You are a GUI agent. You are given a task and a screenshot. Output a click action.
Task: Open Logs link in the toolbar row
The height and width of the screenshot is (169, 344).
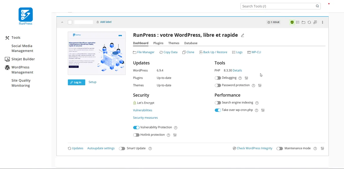click(x=237, y=52)
